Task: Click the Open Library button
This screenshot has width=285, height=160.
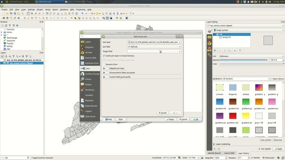Action: point(278,79)
